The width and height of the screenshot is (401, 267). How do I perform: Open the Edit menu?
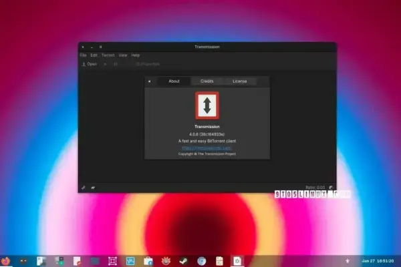94,55
